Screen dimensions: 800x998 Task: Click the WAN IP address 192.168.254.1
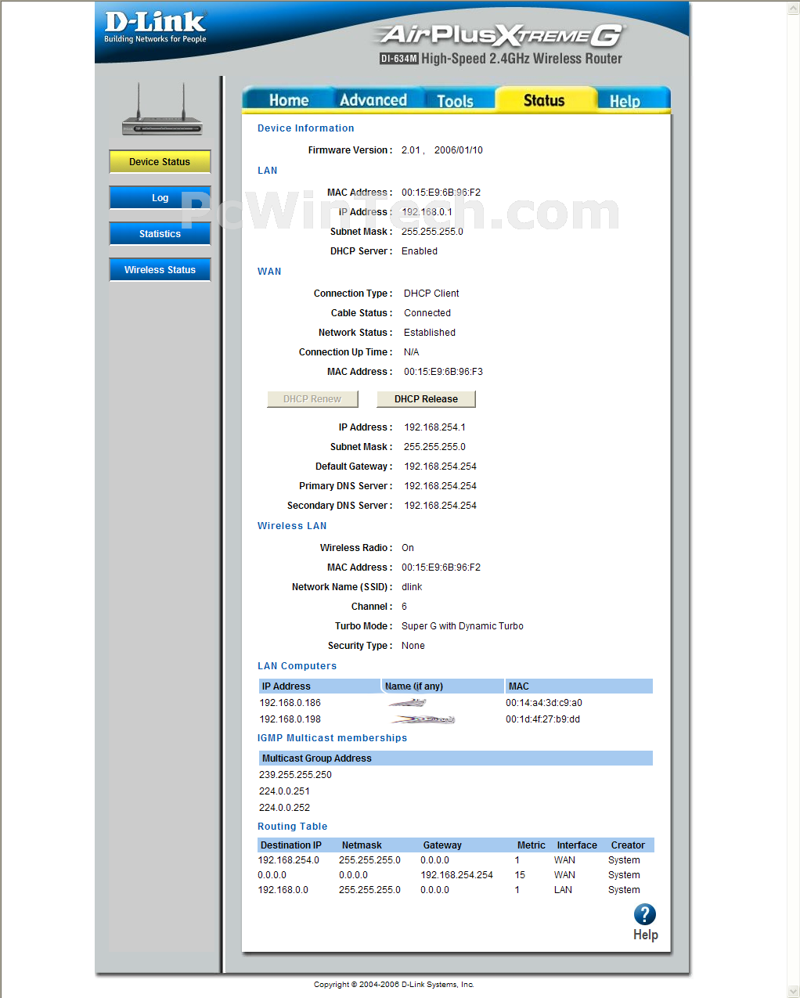[x=434, y=427]
